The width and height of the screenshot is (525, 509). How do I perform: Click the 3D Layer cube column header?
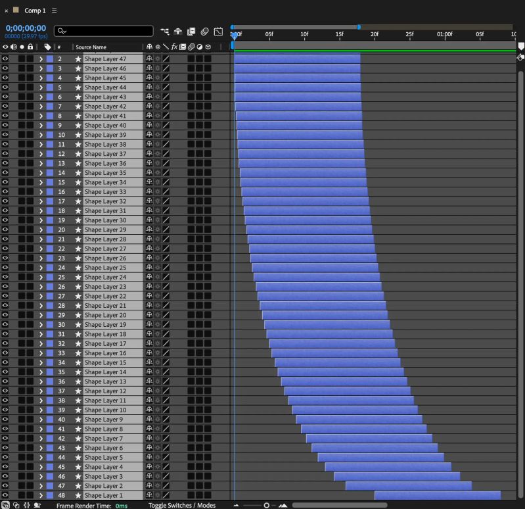tap(208, 47)
